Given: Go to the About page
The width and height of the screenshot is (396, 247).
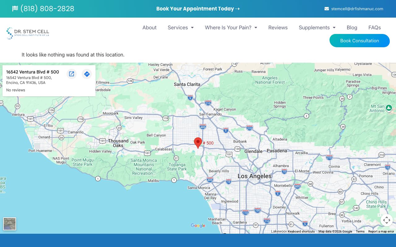Looking at the screenshot, I should coord(149,27).
